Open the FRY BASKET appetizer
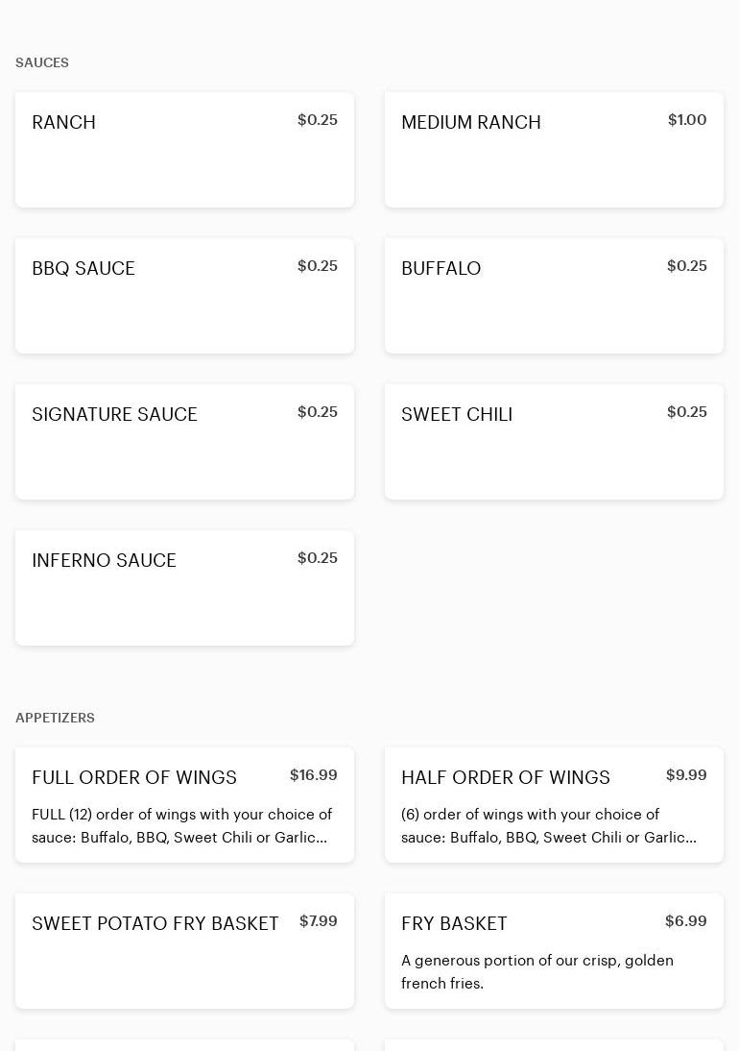 (x=454, y=923)
